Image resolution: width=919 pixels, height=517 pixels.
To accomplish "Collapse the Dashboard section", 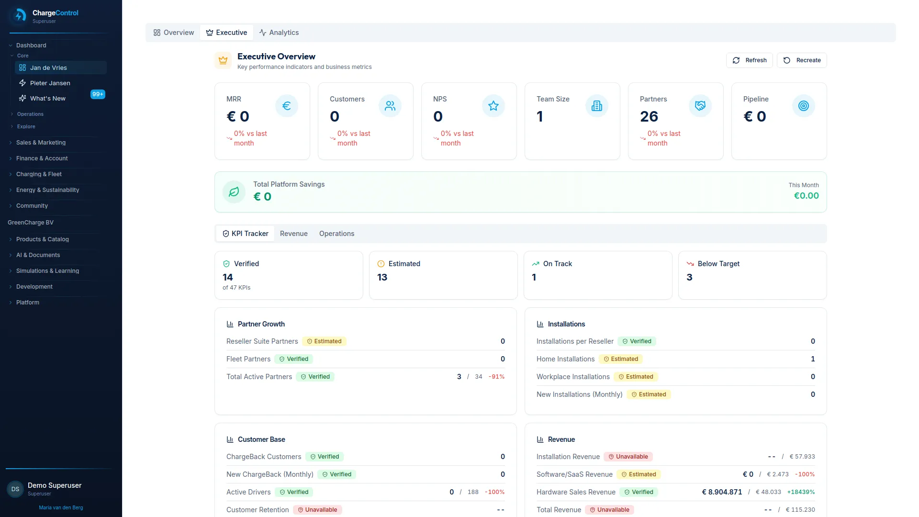I will [31, 45].
